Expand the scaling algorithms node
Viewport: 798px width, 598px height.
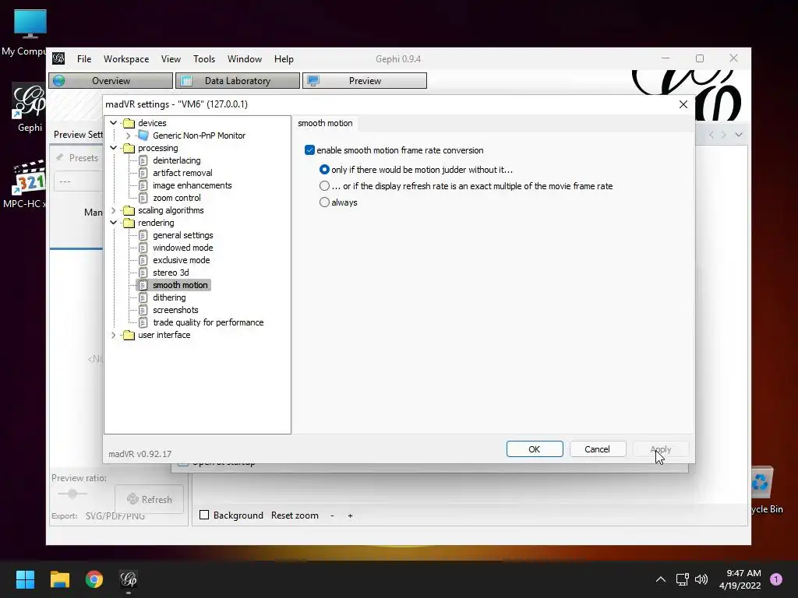pos(114,210)
